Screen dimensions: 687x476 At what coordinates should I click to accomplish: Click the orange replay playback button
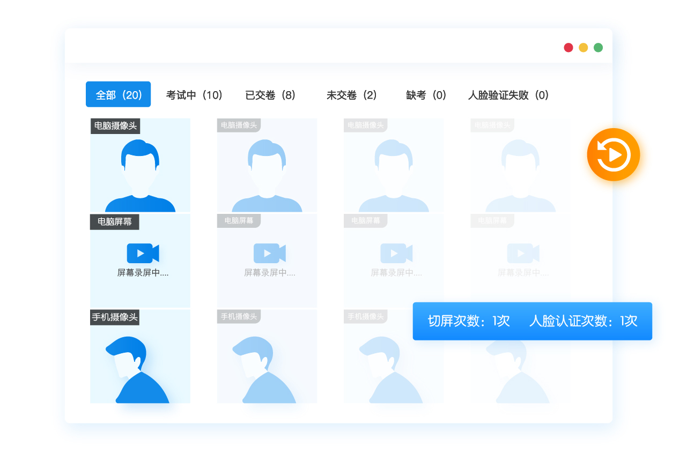click(613, 154)
